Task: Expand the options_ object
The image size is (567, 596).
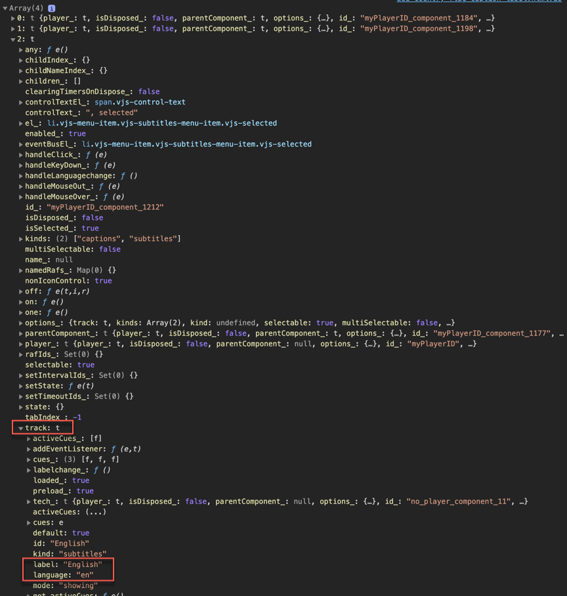Action: coord(21,323)
